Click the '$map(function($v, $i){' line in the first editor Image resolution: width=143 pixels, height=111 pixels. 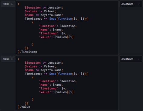tap(56, 19)
